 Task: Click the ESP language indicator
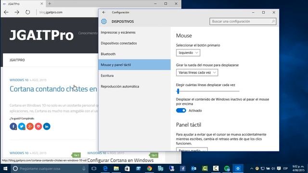[x=285, y=169]
